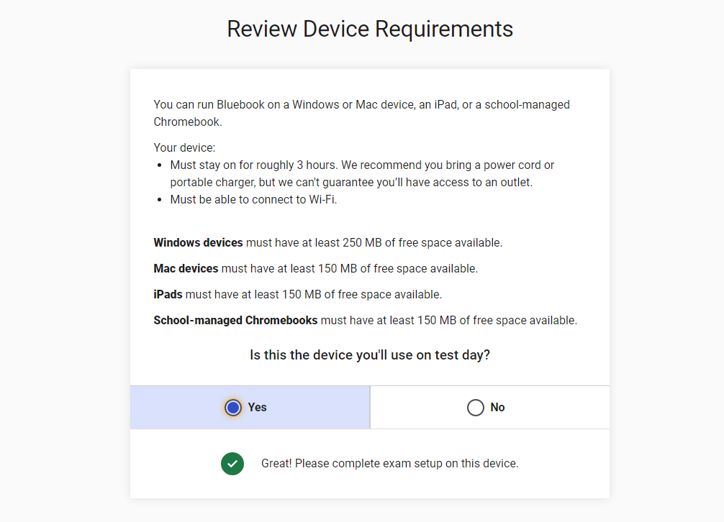The height and width of the screenshot is (522, 724).
Task: Click the "portable charger" recommendation line
Action: pos(350,183)
